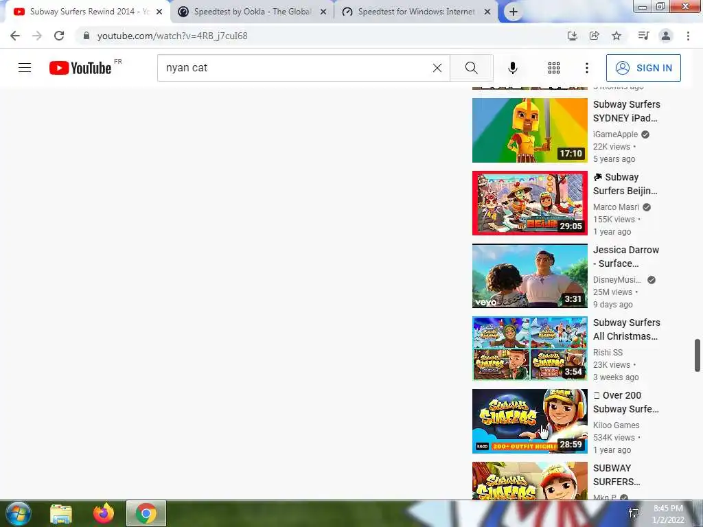Open a new browser tab
Viewport: 703px width, 527px height.
tap(514, 12)
